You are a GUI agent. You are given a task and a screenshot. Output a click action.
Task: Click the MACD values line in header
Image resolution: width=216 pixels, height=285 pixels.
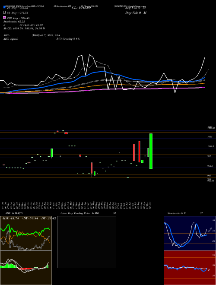(24, 28)
